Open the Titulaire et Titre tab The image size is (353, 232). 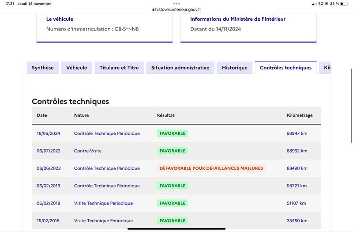point(119,68)
